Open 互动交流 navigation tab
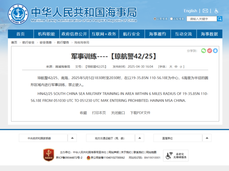The image size is (229, 171). (184, 34)
